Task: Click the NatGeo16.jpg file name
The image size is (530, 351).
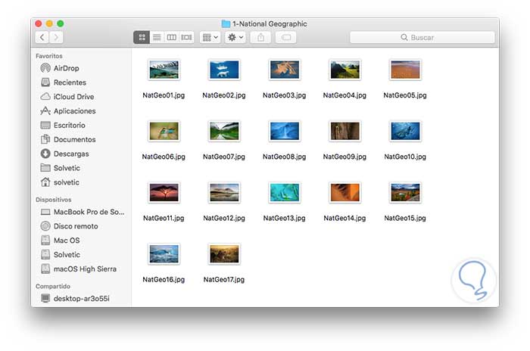Action: (164, 280)
